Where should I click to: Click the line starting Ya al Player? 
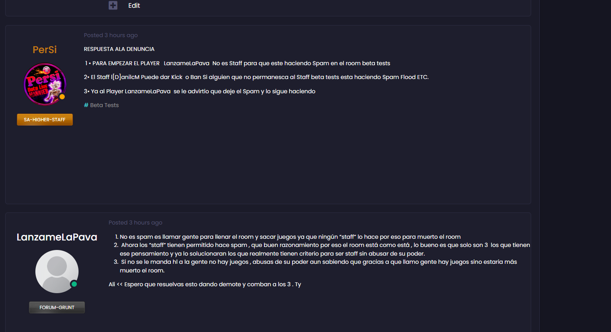[x=199, y=92]
